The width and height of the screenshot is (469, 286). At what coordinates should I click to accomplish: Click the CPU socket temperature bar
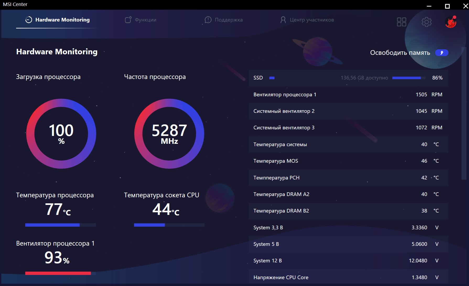[x=169, y=225]
